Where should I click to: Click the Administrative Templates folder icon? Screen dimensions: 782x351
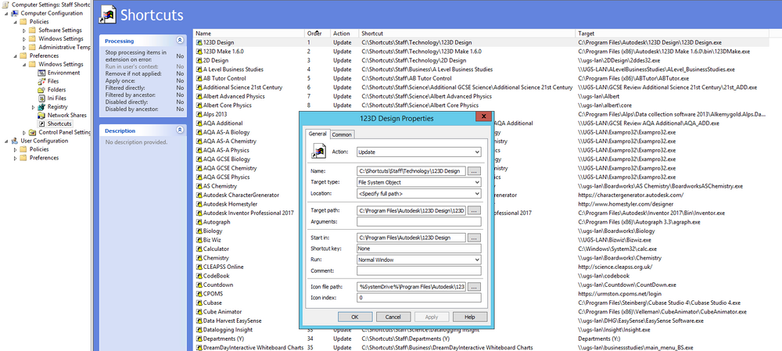point(32,48)
